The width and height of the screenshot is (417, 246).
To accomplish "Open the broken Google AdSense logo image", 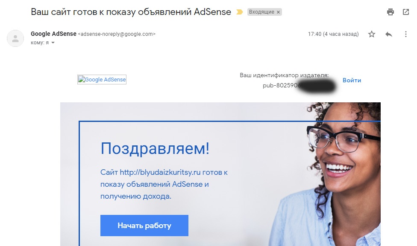I will (102, 80).
